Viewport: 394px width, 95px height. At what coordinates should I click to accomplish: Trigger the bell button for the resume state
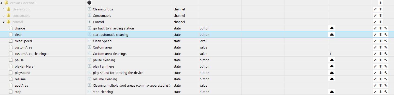coord(332,79)
